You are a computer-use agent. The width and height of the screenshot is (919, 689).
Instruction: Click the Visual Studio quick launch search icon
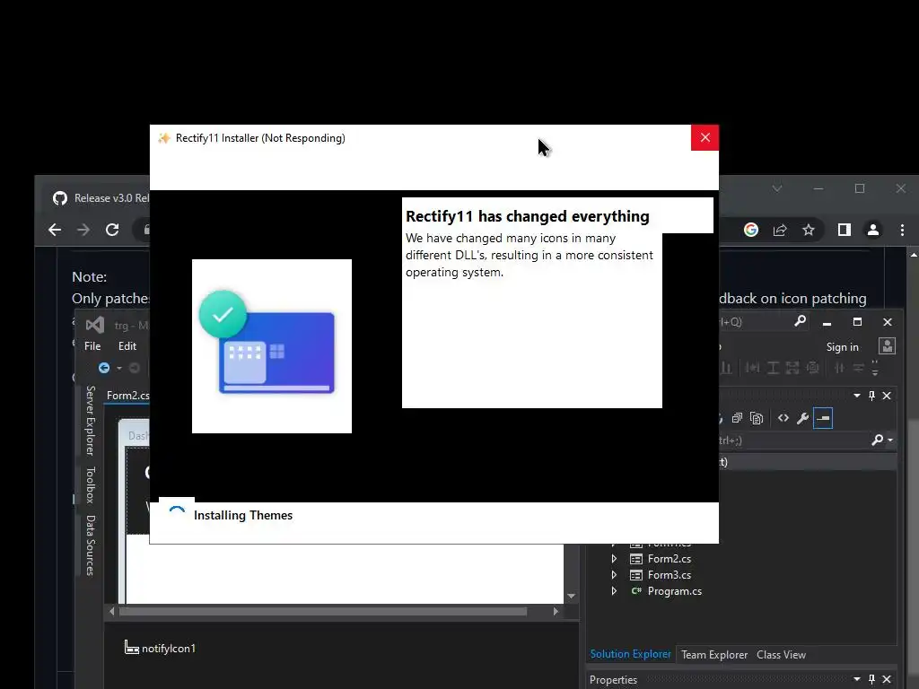[x=800, y=321]
